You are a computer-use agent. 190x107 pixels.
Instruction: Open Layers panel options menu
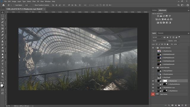[189, 33]
